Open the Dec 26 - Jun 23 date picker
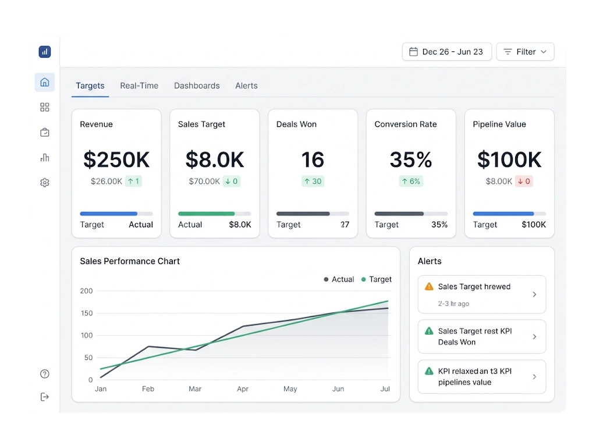 point(447,52)
